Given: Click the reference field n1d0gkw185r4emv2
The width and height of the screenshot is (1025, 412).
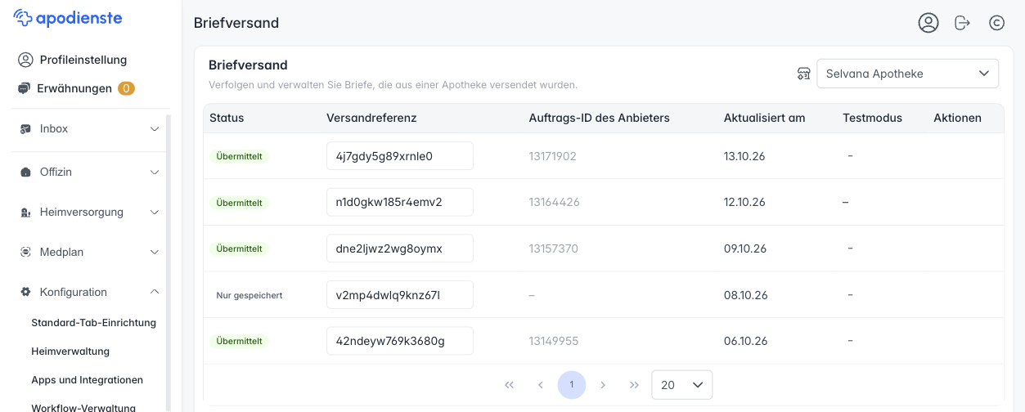Looking at the screenshot, I should [x=400, y=202].
